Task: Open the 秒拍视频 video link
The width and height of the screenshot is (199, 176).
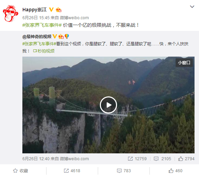Action: click(x=44, y=51)
